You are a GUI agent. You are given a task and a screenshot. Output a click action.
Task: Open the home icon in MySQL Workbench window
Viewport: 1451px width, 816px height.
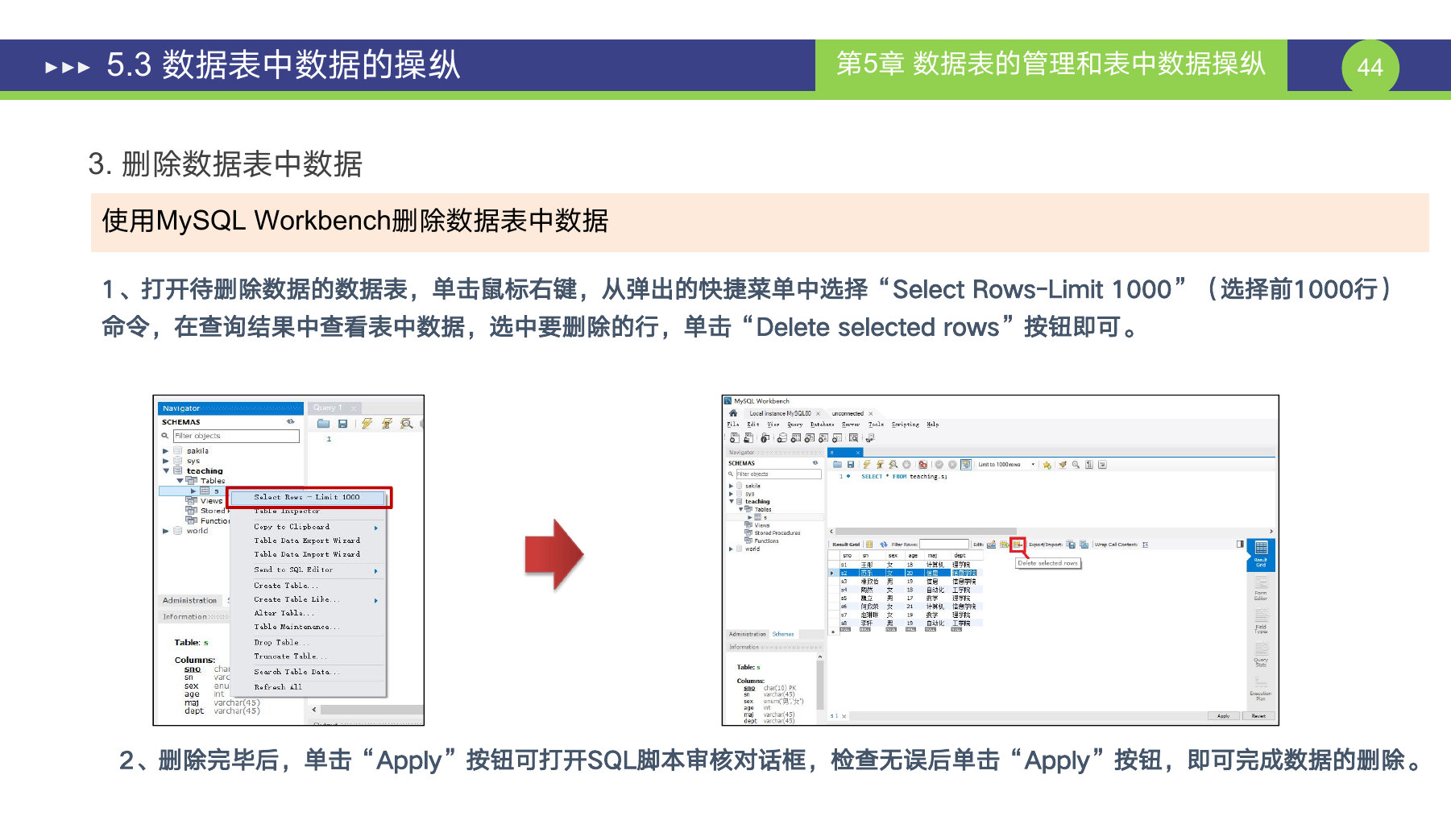click(x=733, y=413)
